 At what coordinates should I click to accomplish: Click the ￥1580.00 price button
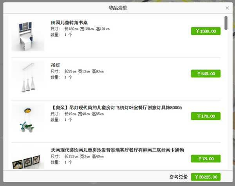coord(206,31)
